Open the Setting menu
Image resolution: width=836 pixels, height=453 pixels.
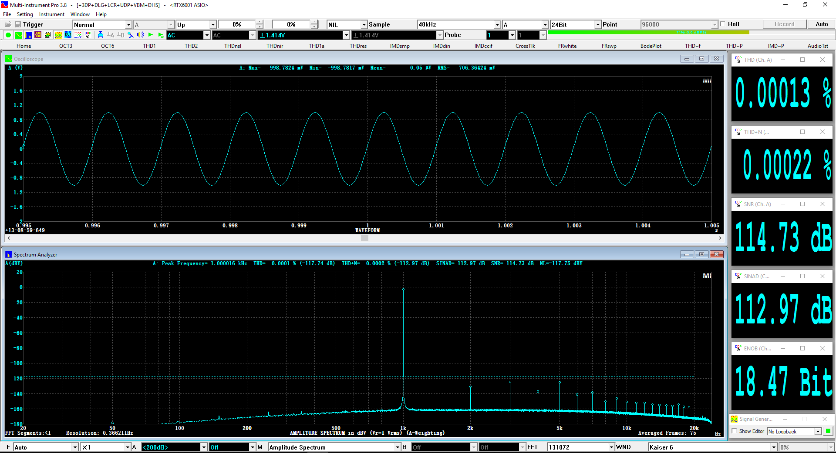[25, 14]
